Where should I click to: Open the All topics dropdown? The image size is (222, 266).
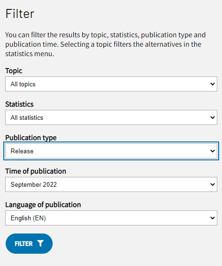click(111, 84)
